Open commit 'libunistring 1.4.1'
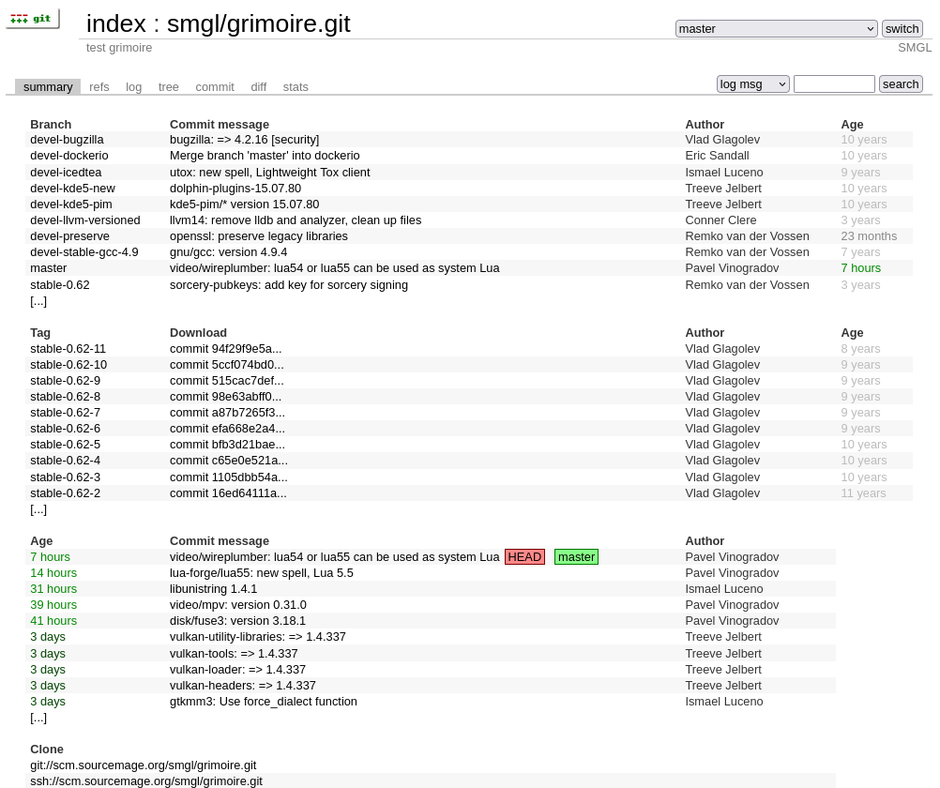This screenshot has width=940, height=788. pos(213,589)
